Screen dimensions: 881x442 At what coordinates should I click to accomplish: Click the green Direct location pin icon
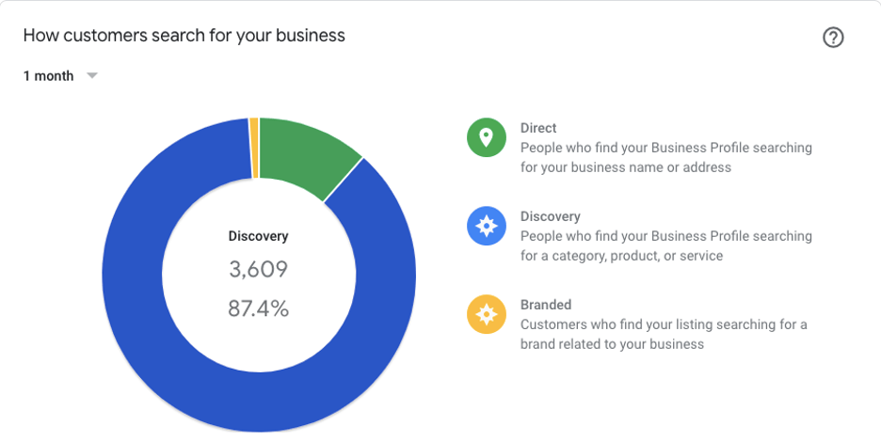[x=487, y=137]
